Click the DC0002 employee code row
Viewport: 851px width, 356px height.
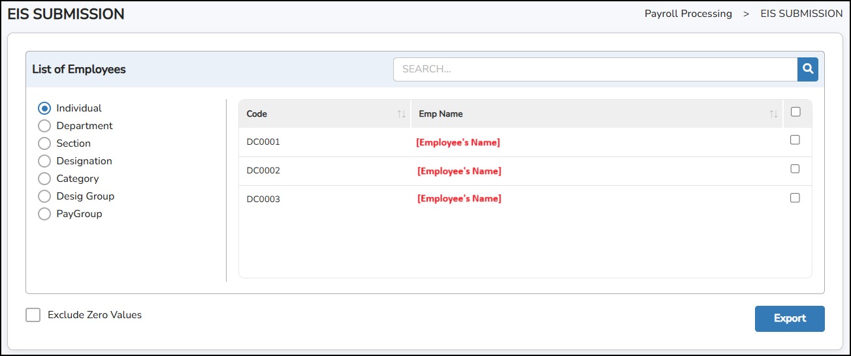(x=263, y=171)
